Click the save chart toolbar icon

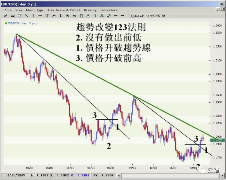pyautogui.click(x=6, y=16)
